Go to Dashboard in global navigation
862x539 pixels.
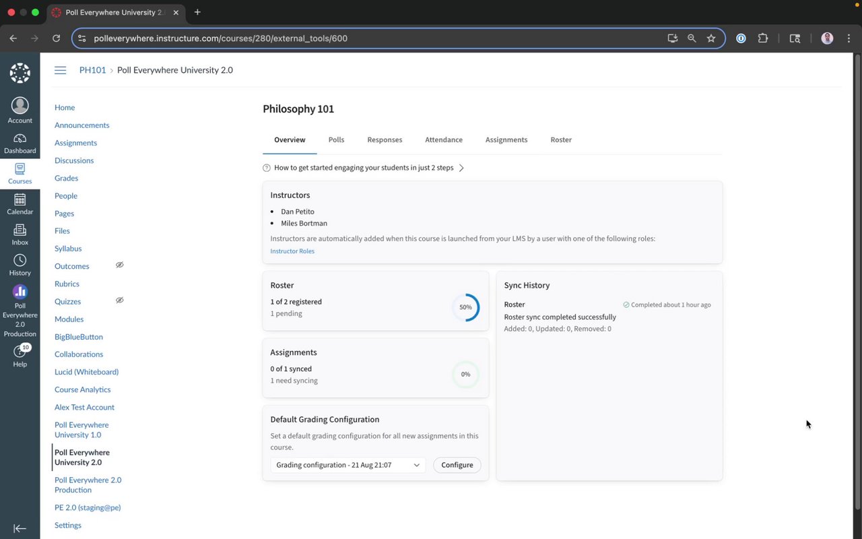pyautogui.click(x=20, y=144)
